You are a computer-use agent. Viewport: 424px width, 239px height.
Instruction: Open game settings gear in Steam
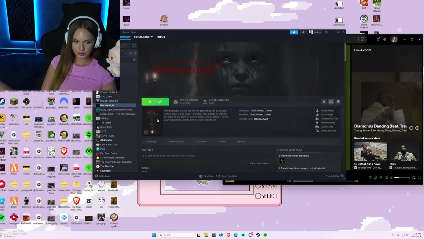point(324,102)
